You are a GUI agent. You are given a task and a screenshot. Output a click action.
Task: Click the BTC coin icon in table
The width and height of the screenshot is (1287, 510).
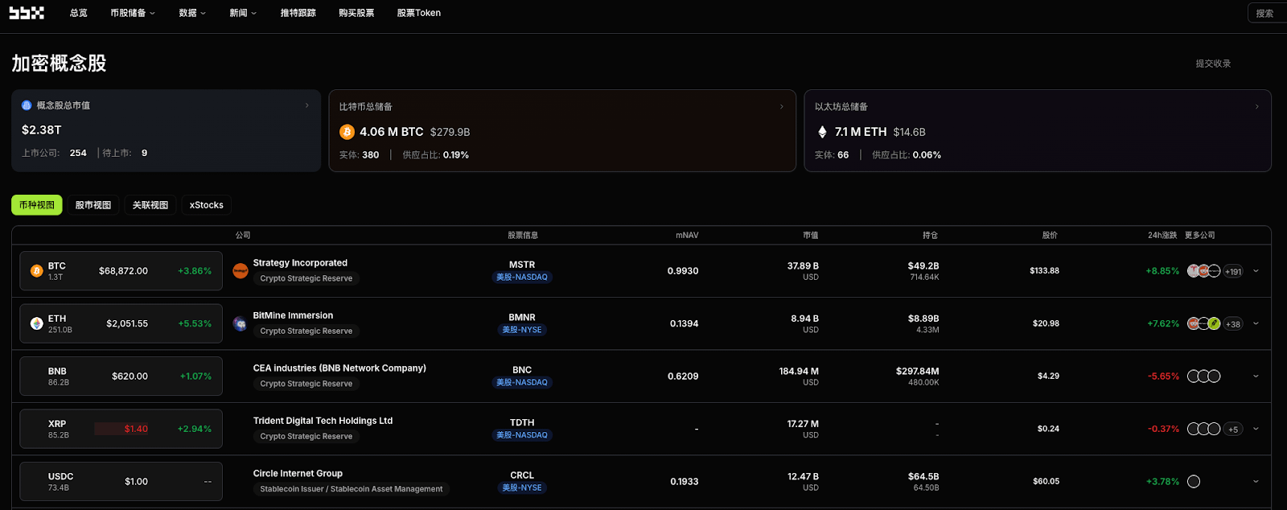pyautogui.click(x=36, y=271)
